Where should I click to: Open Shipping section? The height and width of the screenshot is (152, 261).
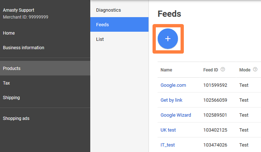coord(11,98)
